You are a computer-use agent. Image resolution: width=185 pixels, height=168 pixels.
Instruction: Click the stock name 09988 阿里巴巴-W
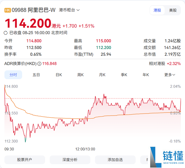[x=34, y=10]
